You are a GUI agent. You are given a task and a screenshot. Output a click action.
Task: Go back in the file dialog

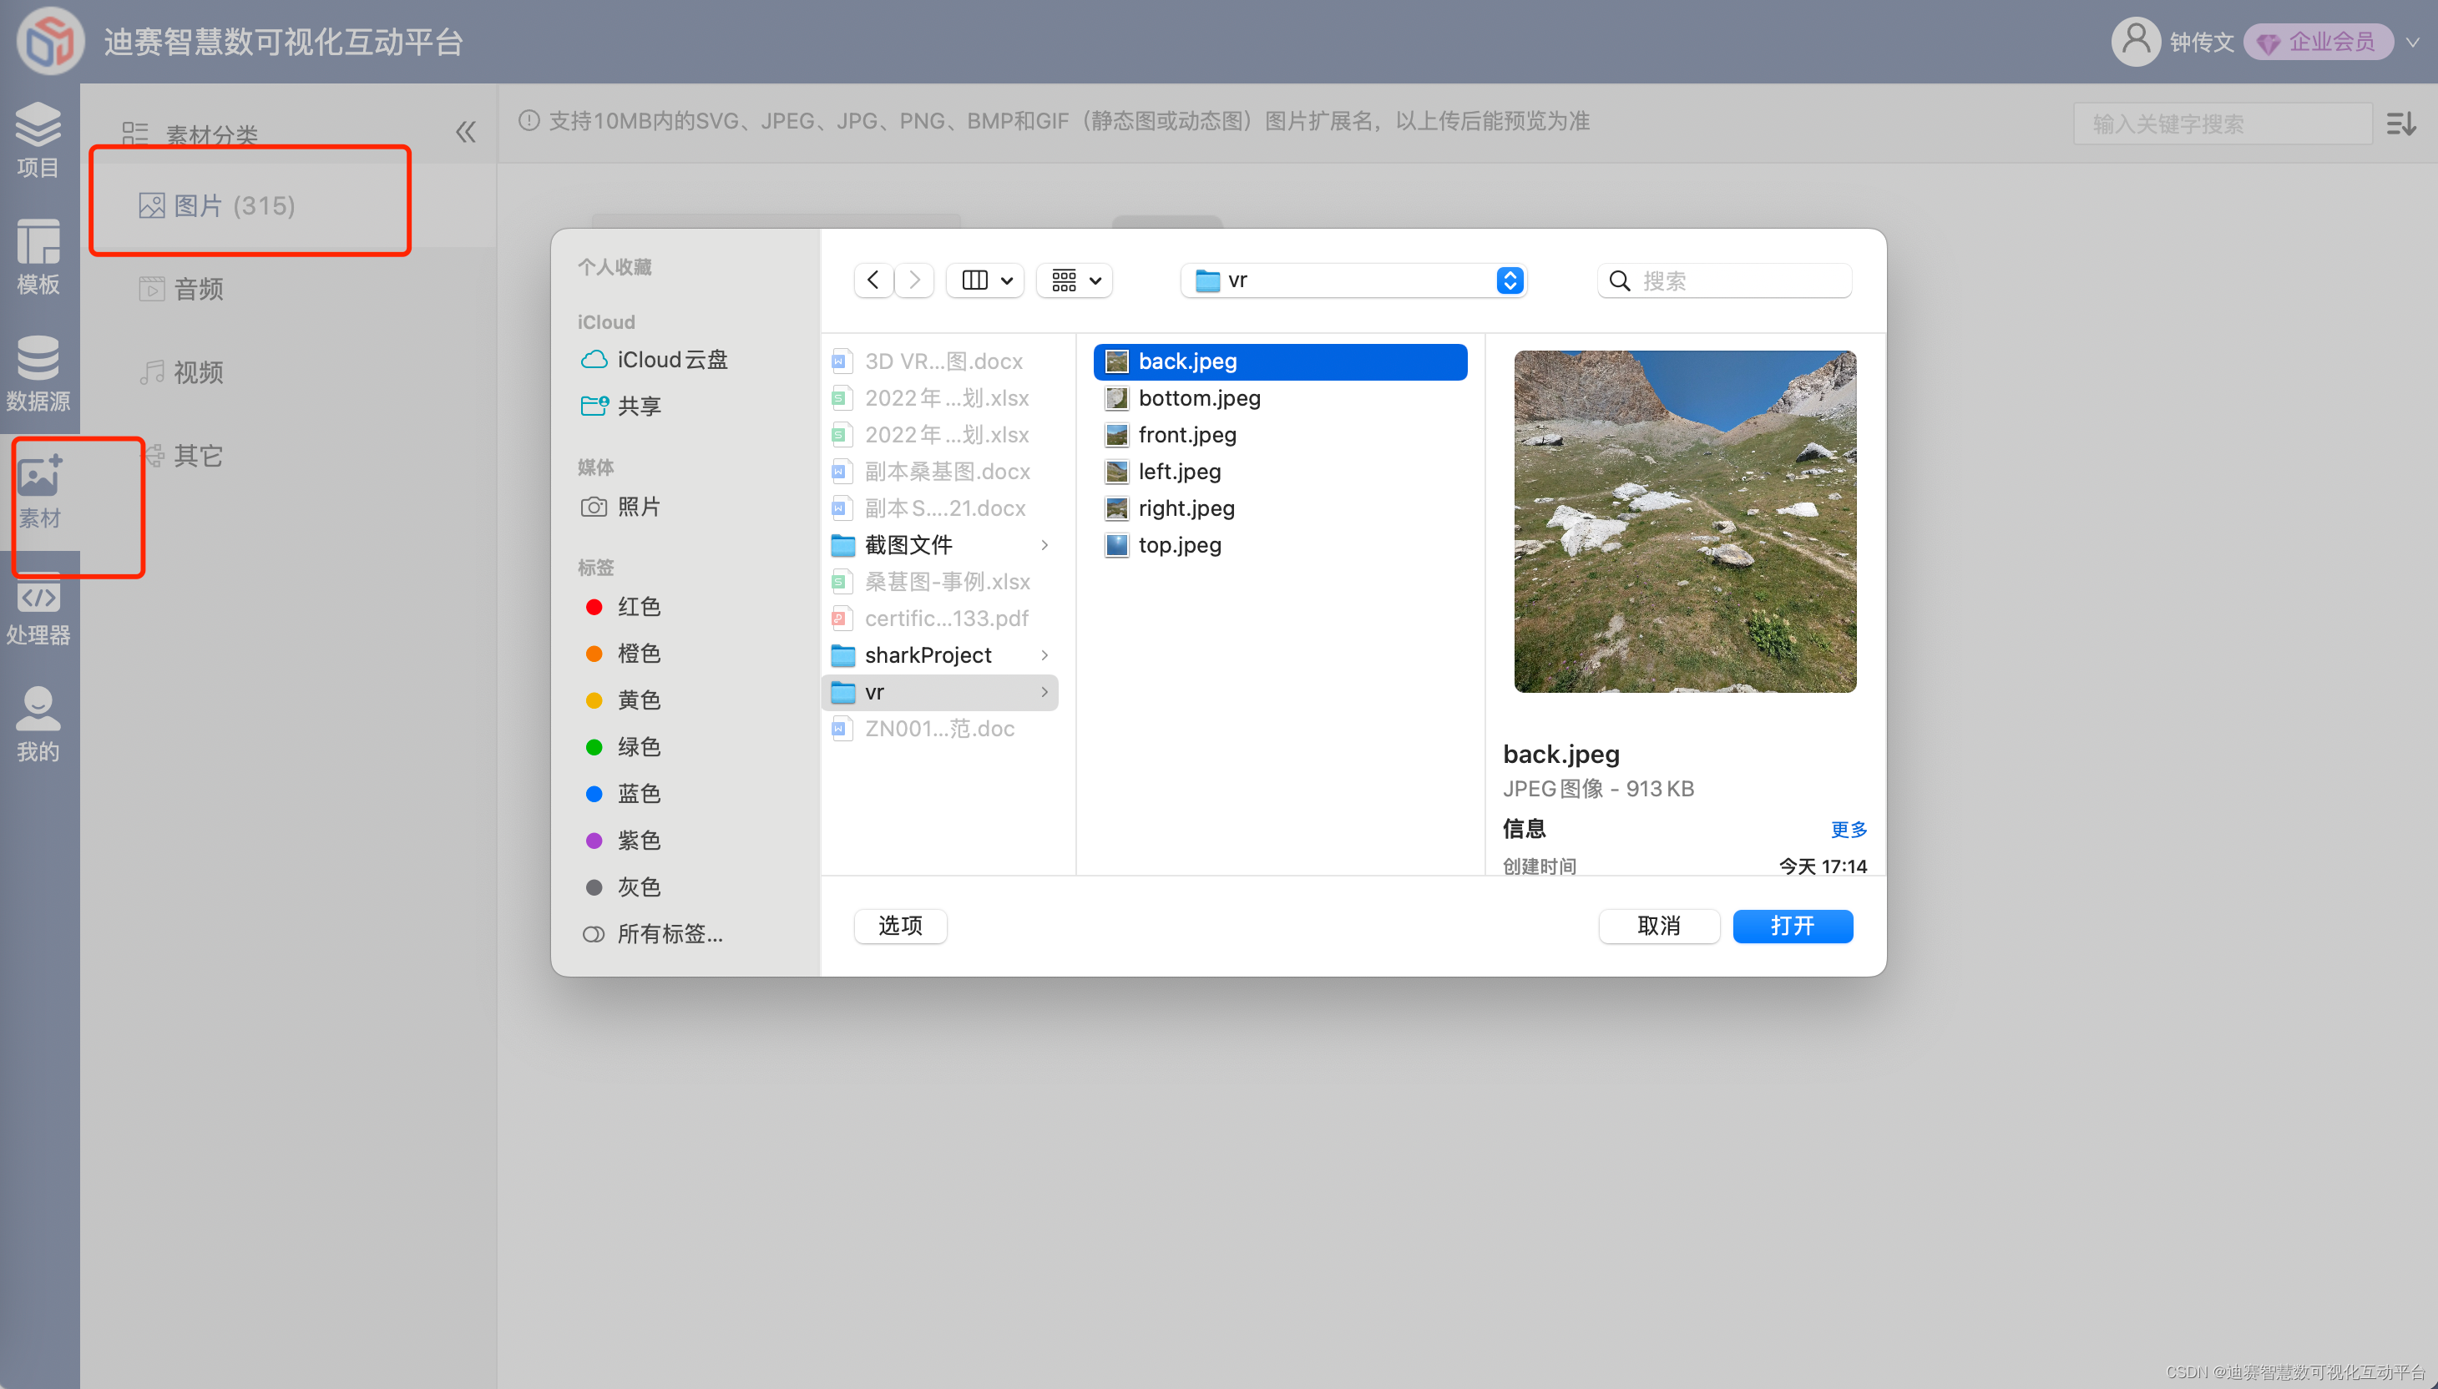click(873, 280)
